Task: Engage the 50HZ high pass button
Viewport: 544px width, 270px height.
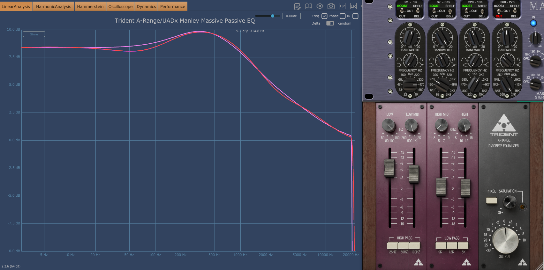Action: [404, 245]
